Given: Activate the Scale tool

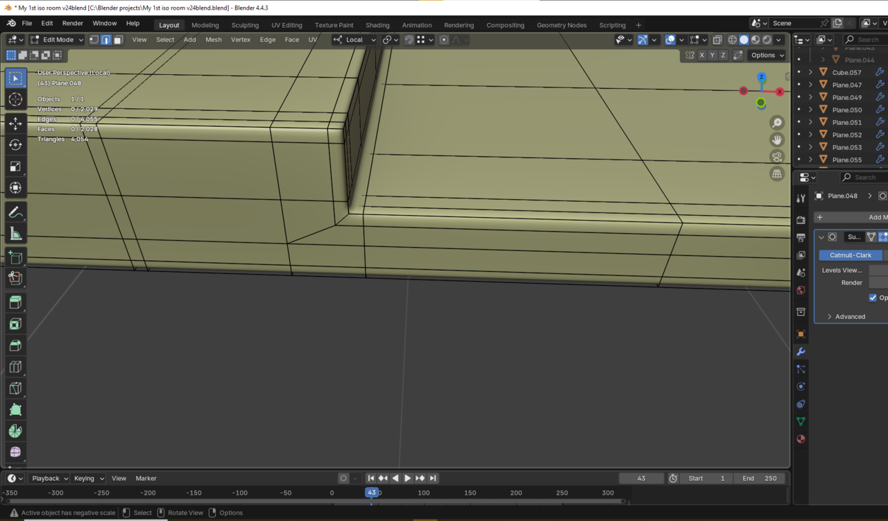Looking at the screenshot, I should pyautogui.click(x=15, y=166).
